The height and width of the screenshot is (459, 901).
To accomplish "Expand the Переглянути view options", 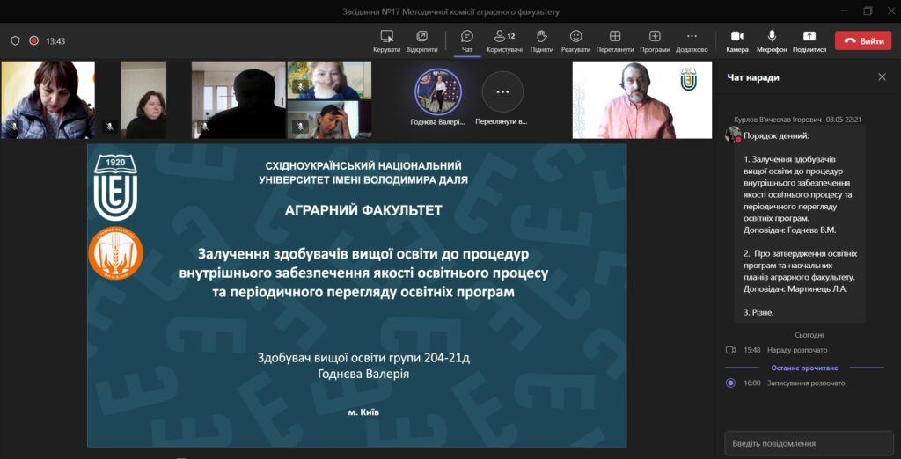I will coord(615,36).
